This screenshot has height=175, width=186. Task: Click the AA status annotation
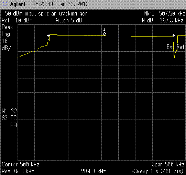pyautogui.click(x=13, y=125)
